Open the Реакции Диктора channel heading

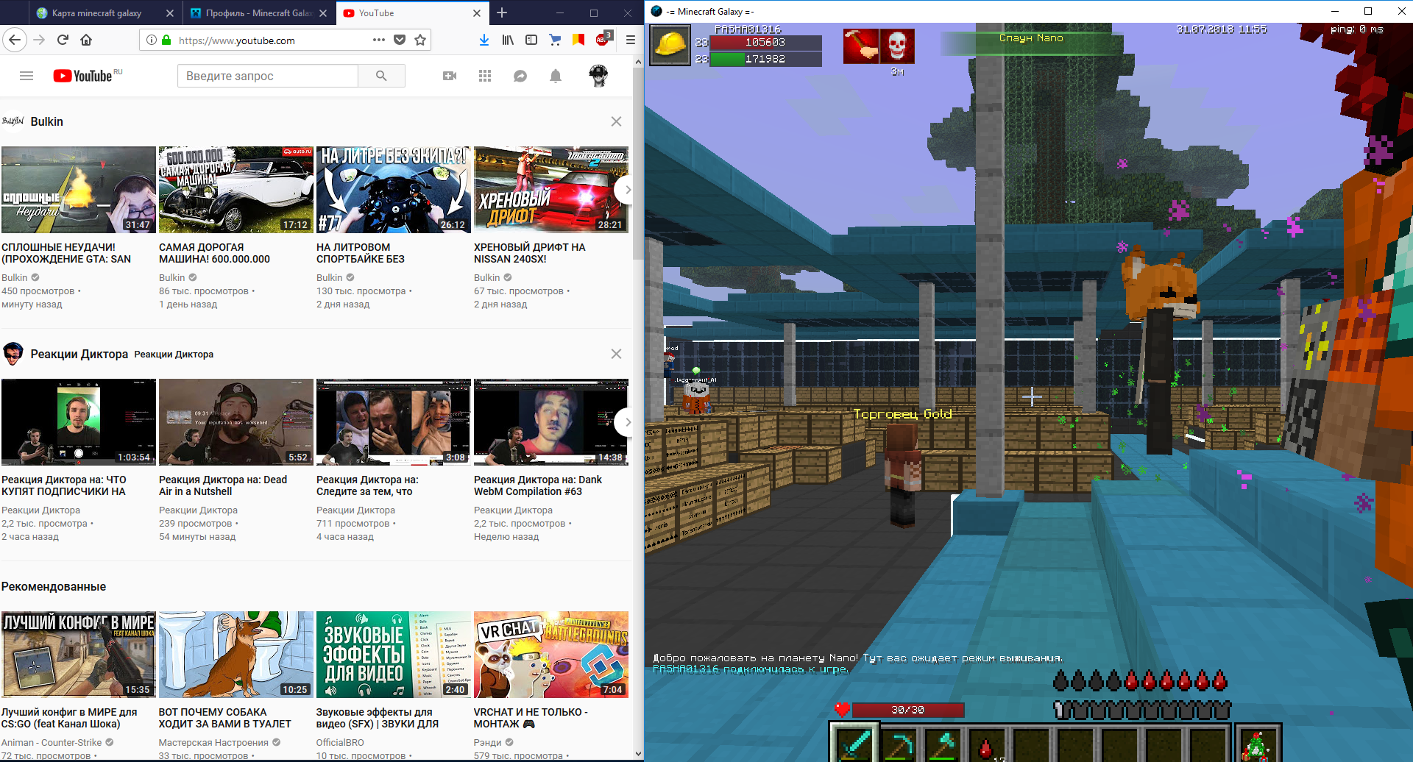pyautogui.click(x=79, y=354)
